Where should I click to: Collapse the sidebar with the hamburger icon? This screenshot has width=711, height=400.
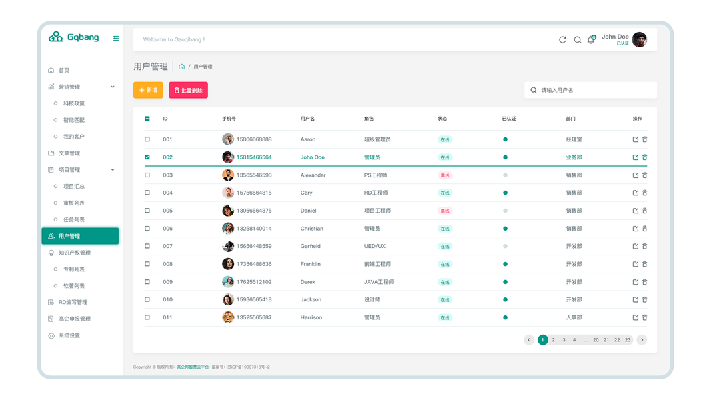click(x=116, y=39)
